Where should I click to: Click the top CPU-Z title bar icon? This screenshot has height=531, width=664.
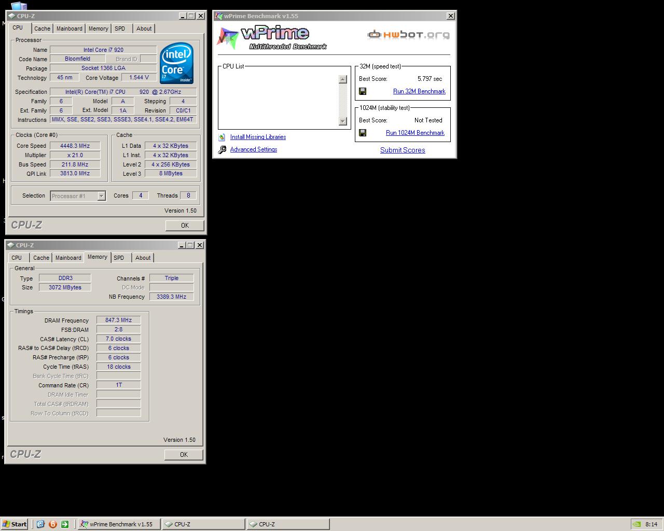click(11, 16)
